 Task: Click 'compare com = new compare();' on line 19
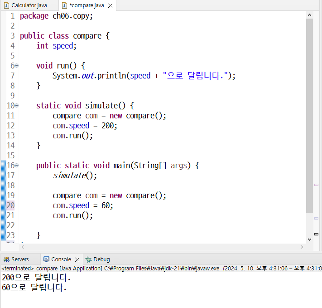point(109,196)
